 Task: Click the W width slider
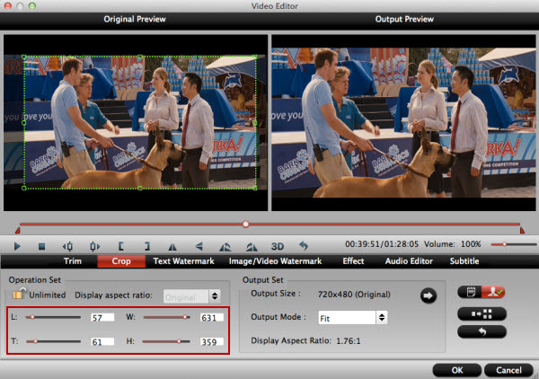(167, 317)
